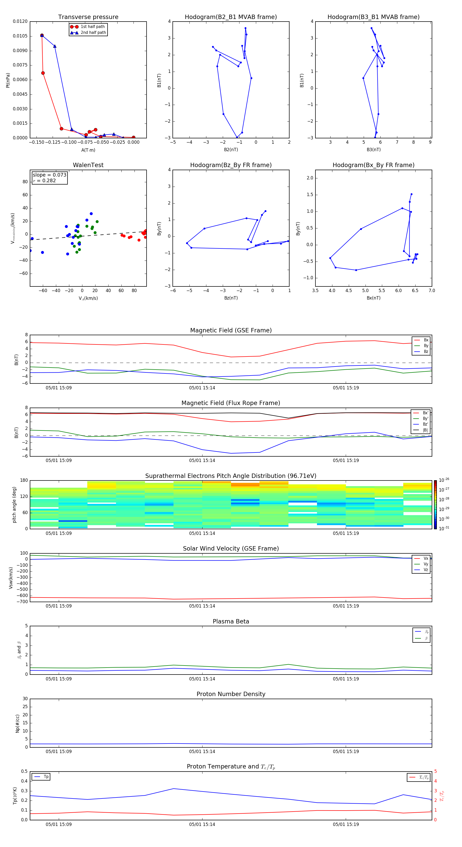Select Vx in the solar wind legend
This screenshot has width=462, height=847.
421,559
